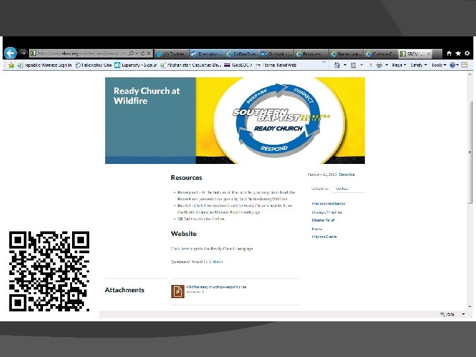
Task: Open the Safety menu
Action: [x=418, y=65]
